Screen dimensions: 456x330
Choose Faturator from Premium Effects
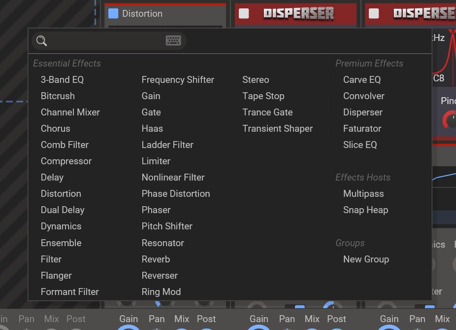click(362, 128)
